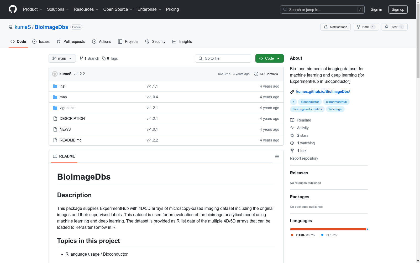
Task: Click the man folder icon
Action: pyautogui.click(x=55, y=97)
